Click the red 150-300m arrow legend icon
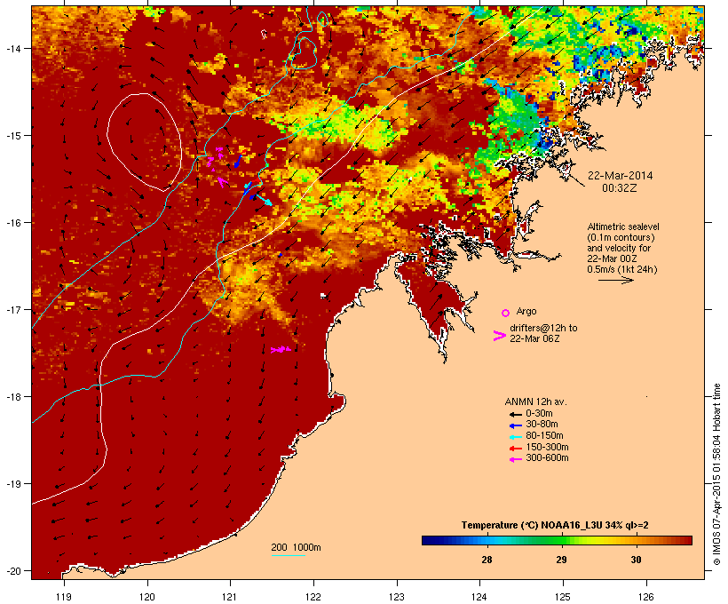Image resolution: width=728 pixels, height=604 pixels. (516, 449)
